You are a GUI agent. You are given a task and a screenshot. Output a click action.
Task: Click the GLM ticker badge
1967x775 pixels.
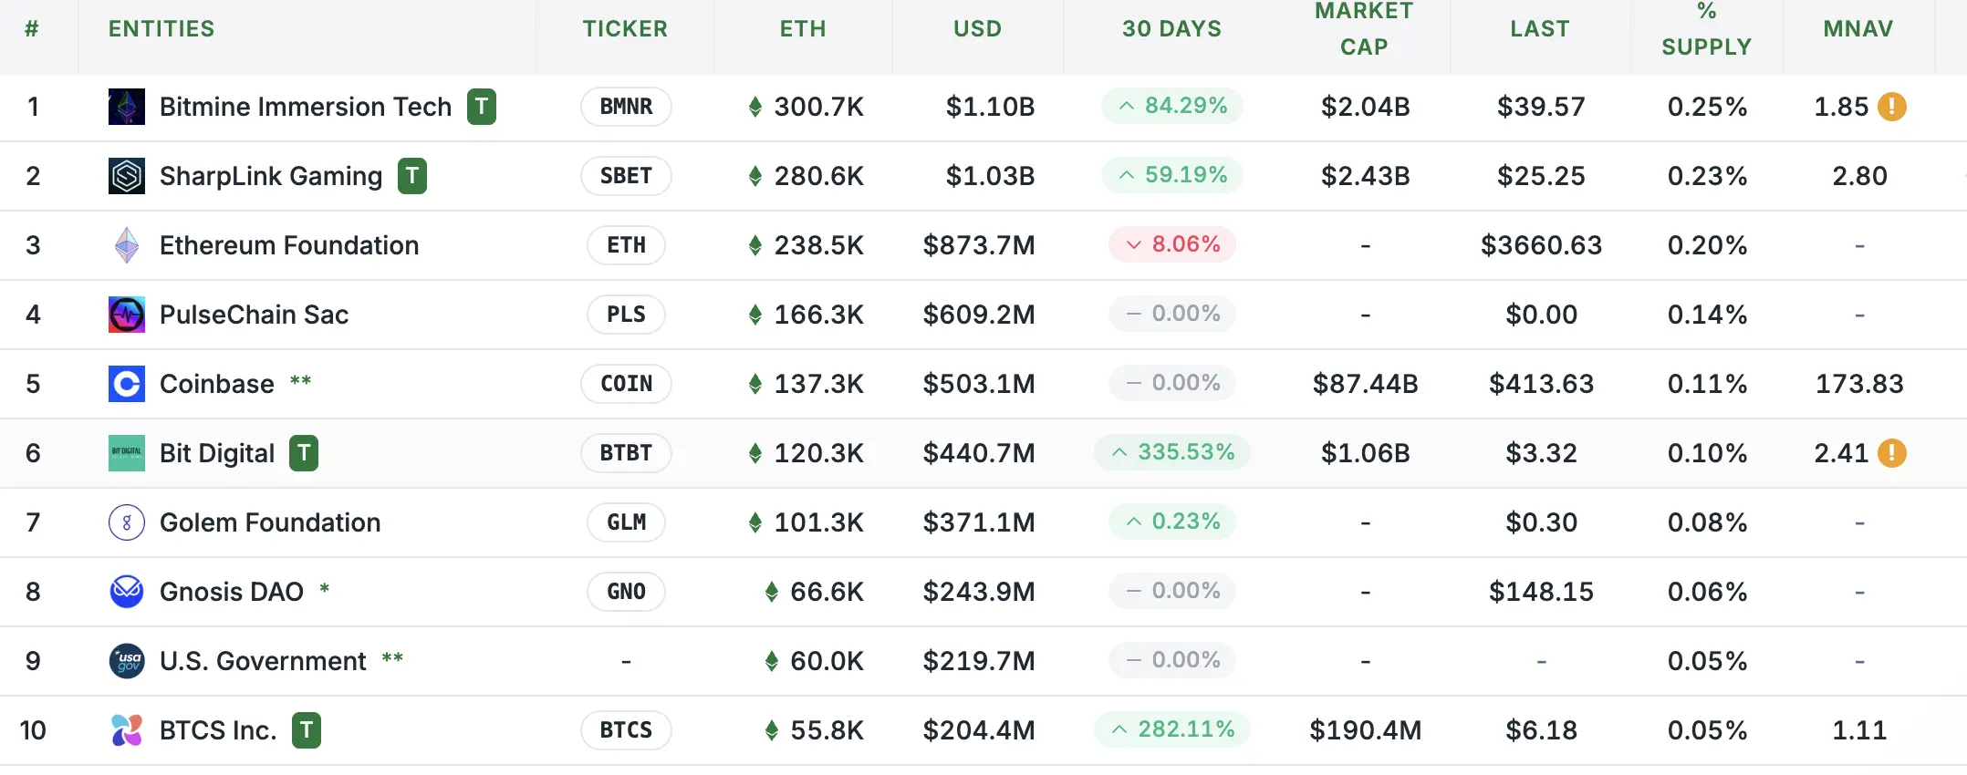pos(625,522)
